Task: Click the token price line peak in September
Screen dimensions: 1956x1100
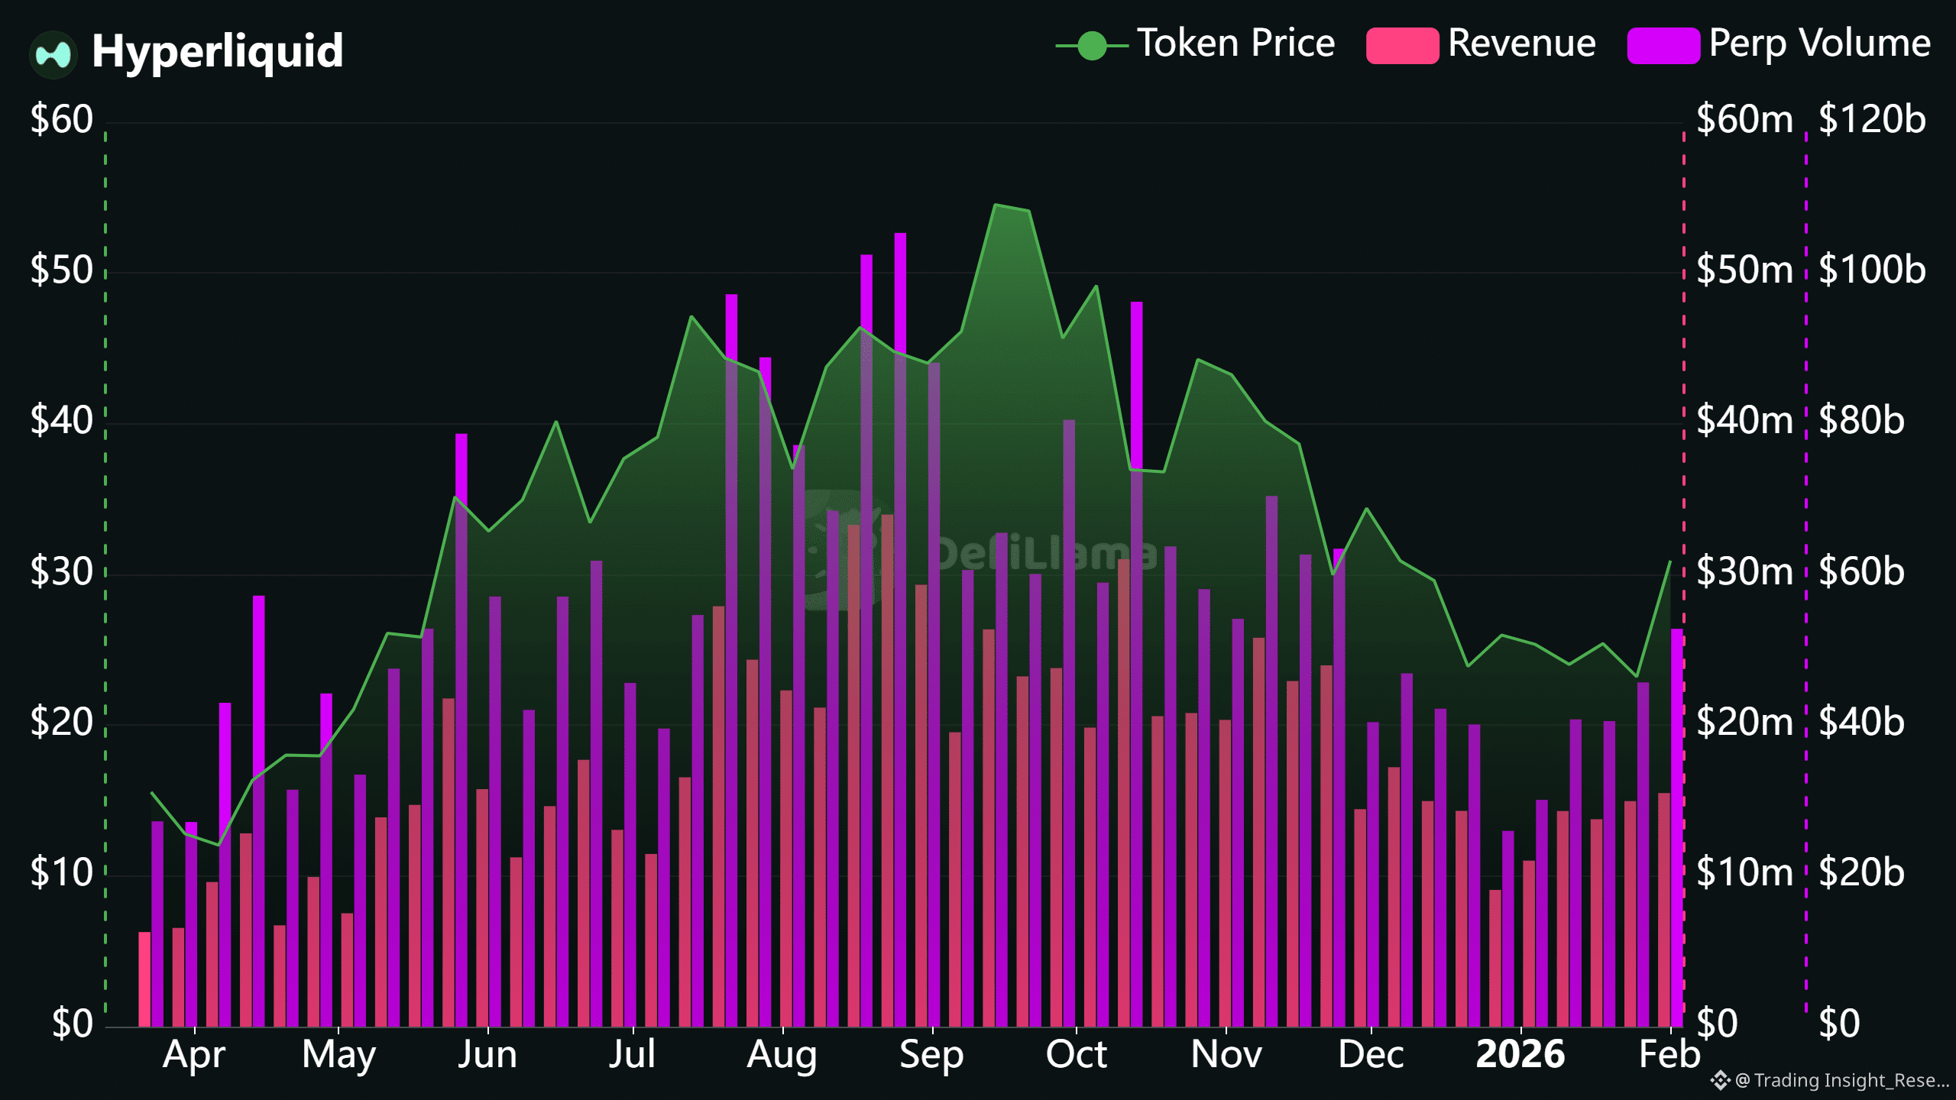Action: point(996,205)
